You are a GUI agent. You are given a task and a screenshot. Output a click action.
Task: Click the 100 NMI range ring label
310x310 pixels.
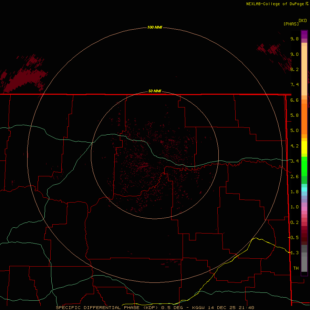tap(155, 27)
